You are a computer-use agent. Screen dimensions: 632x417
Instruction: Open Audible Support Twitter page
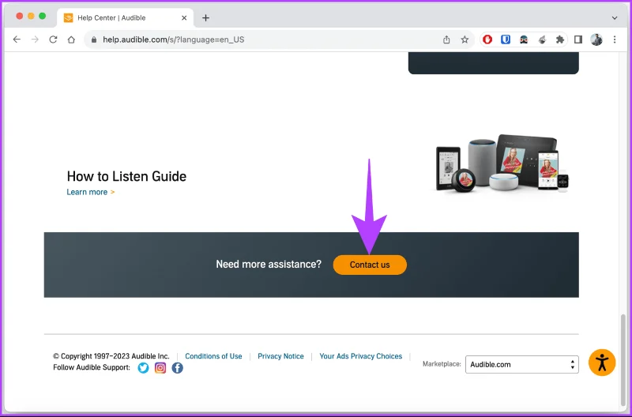[x=143, y=368]
